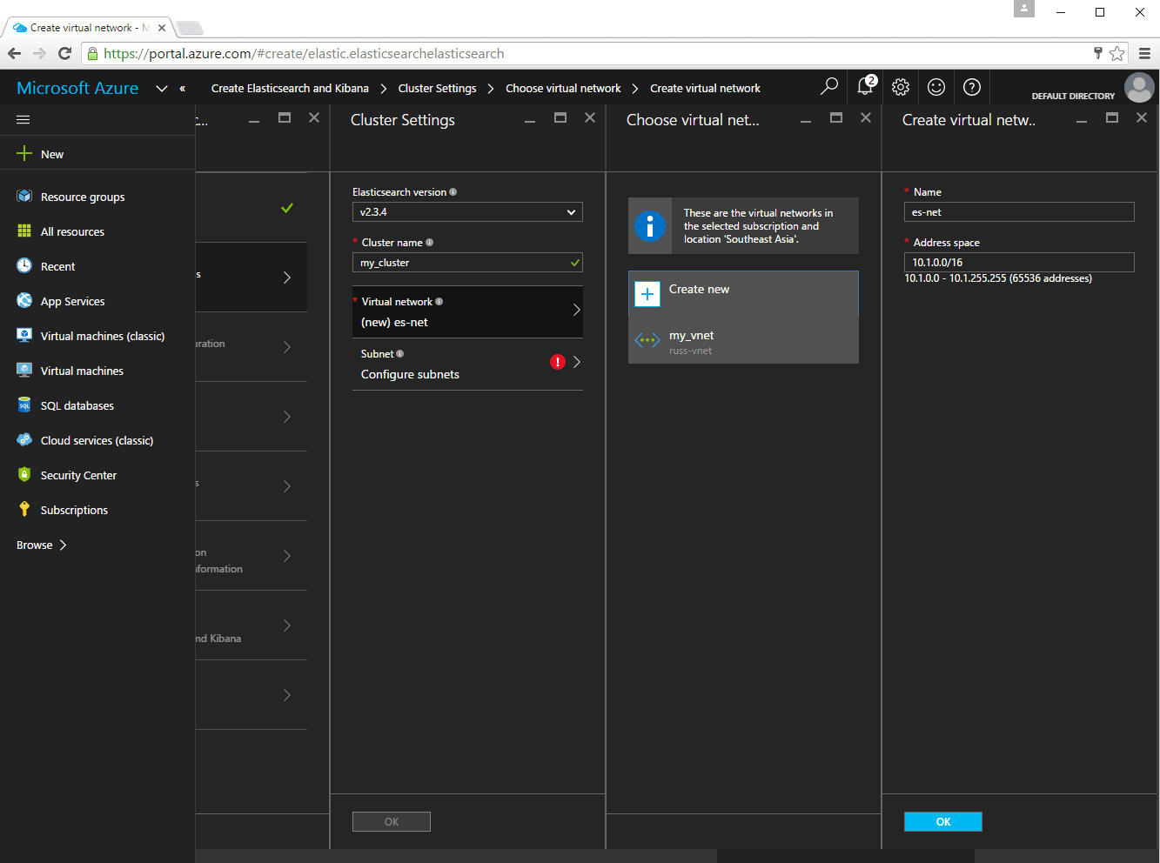The height and width of the screenshot is (863, 1160).
Task: Click the Microsoft Azure logo link
Action: click(77, 88)
